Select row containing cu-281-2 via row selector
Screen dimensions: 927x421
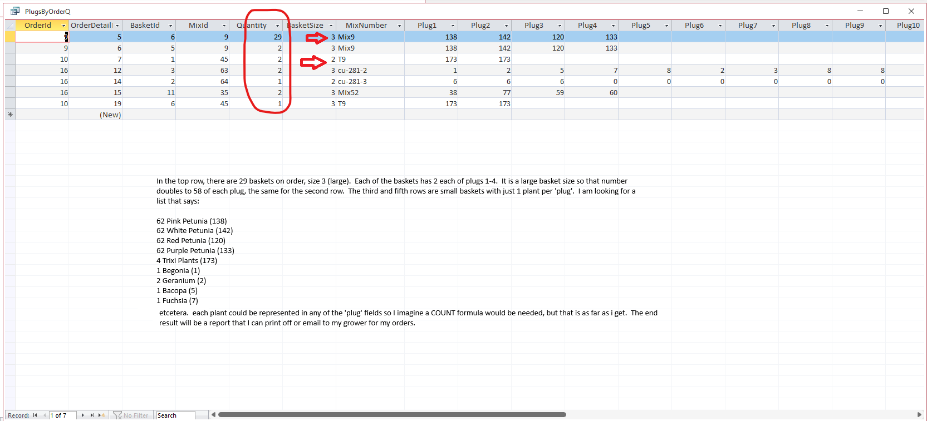pos(10,70)
